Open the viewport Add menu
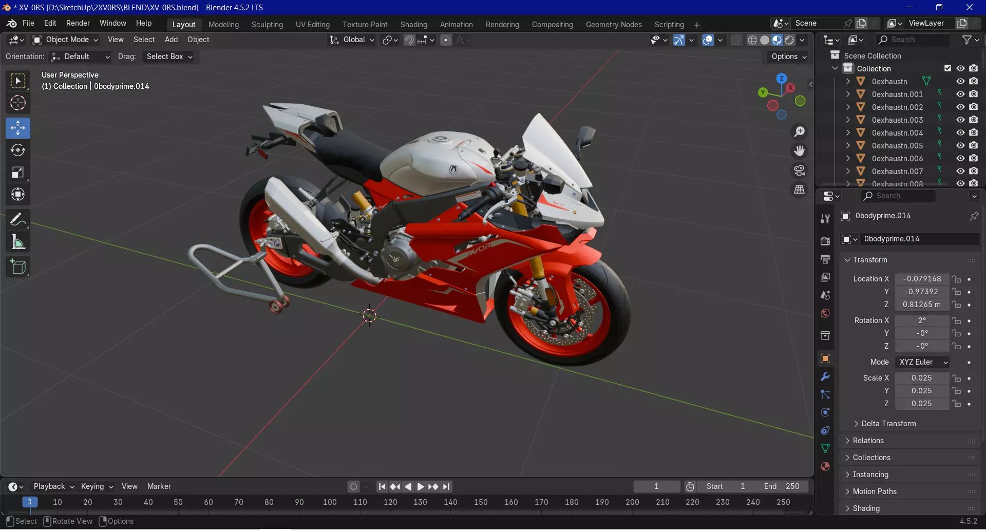 tap(171, 40)
